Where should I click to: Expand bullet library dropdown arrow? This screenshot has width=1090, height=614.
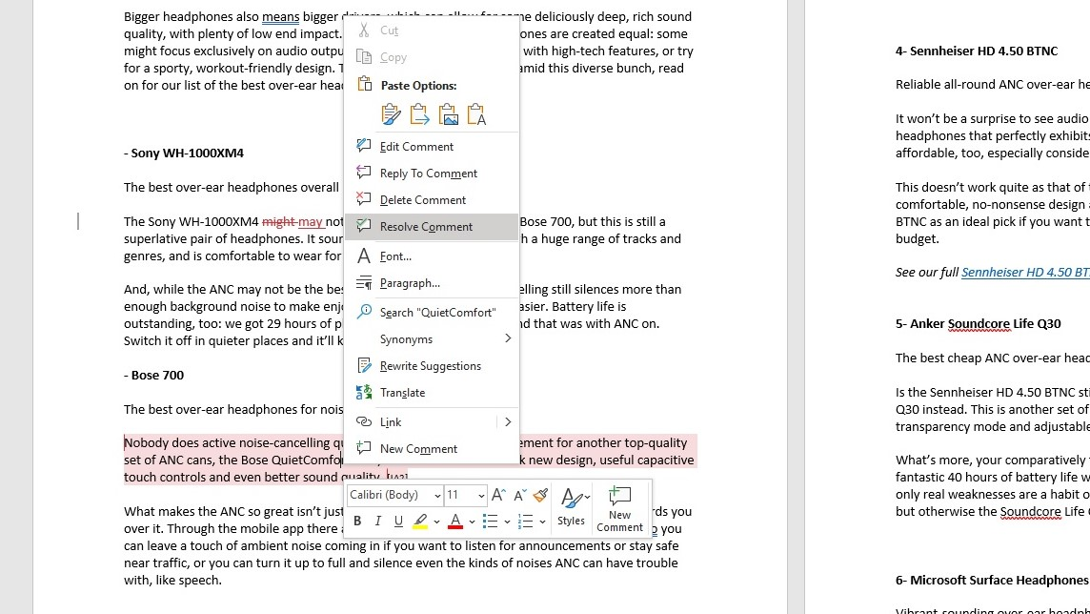coord(508,522)
